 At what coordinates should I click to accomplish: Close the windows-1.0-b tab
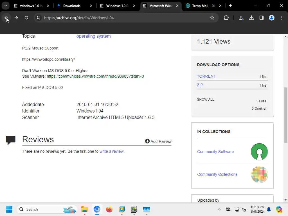coord(48,6)
